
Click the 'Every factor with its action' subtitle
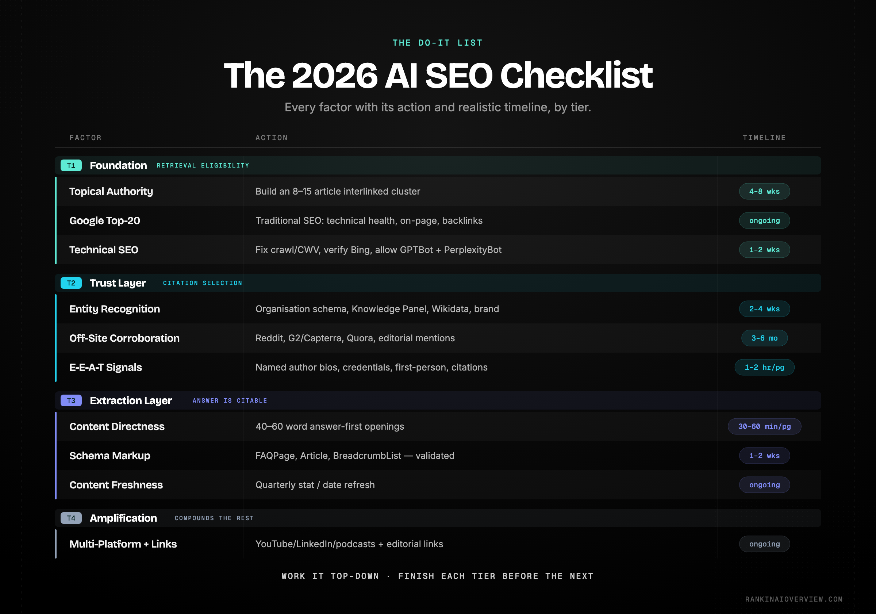[438, 107]
